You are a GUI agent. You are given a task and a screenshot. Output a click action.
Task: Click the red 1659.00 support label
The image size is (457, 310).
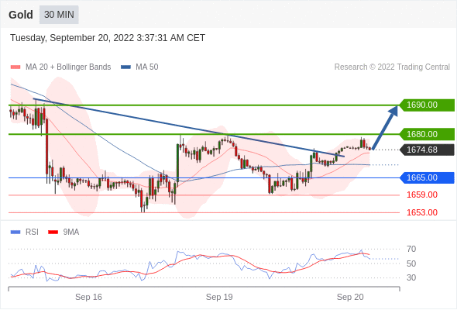(422, 195)
